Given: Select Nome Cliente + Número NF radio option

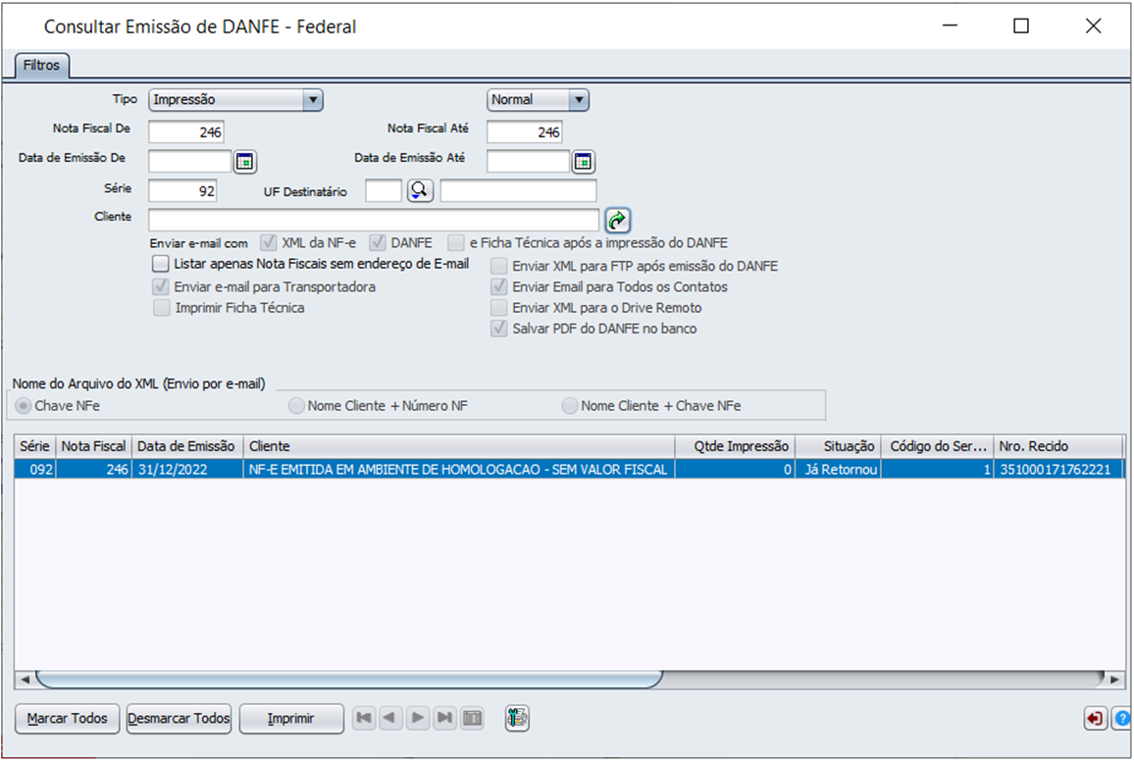Looking at the screenshot, I should pyautogui.click(x=296, y=406).
